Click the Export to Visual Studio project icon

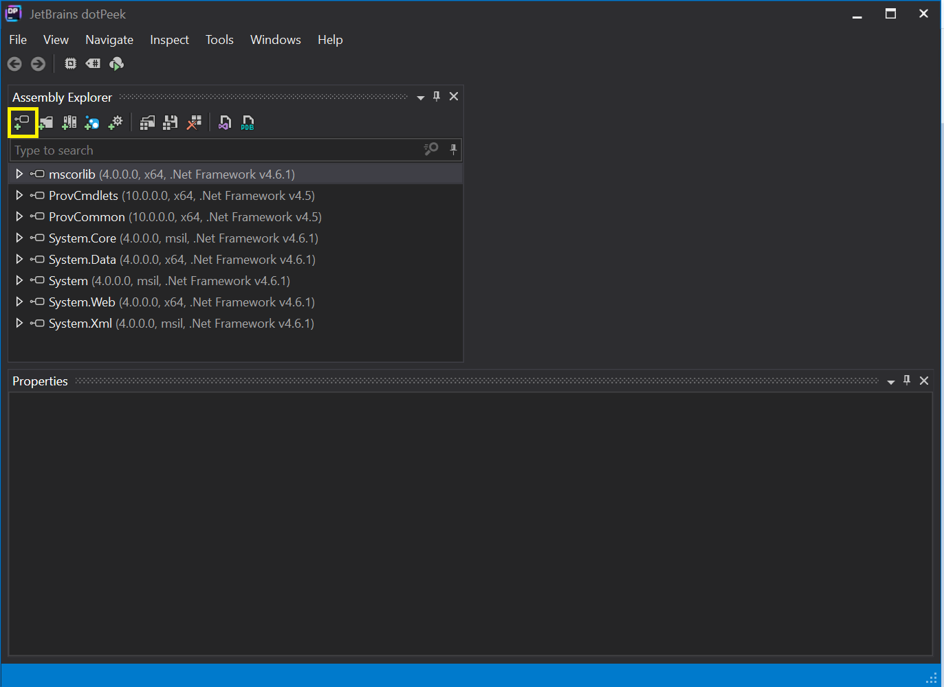[x=225, y=123]
